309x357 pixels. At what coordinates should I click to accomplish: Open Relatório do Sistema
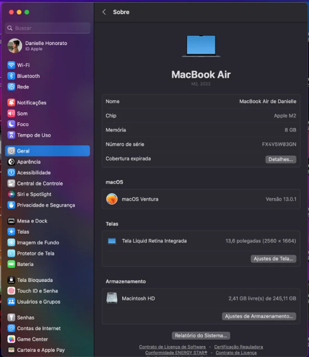(x=201, y=336)
